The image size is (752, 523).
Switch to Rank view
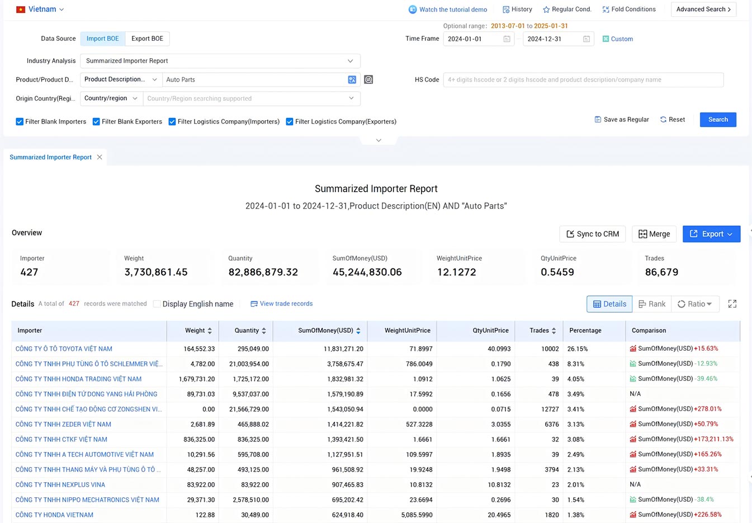point(652,304)
